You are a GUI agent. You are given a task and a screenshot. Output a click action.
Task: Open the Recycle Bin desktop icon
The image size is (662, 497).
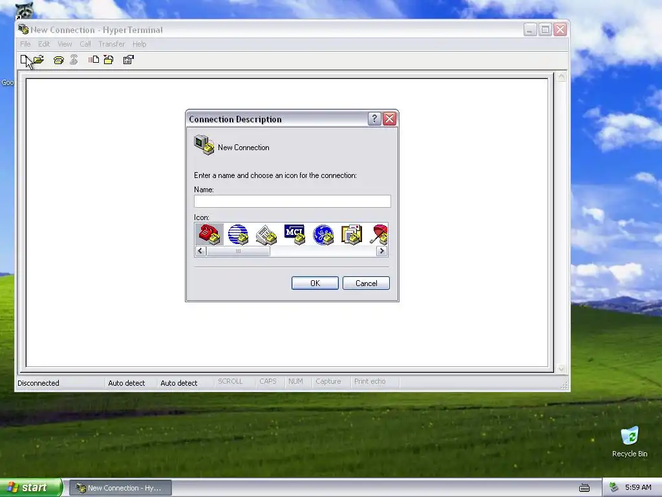pos(630,442)
